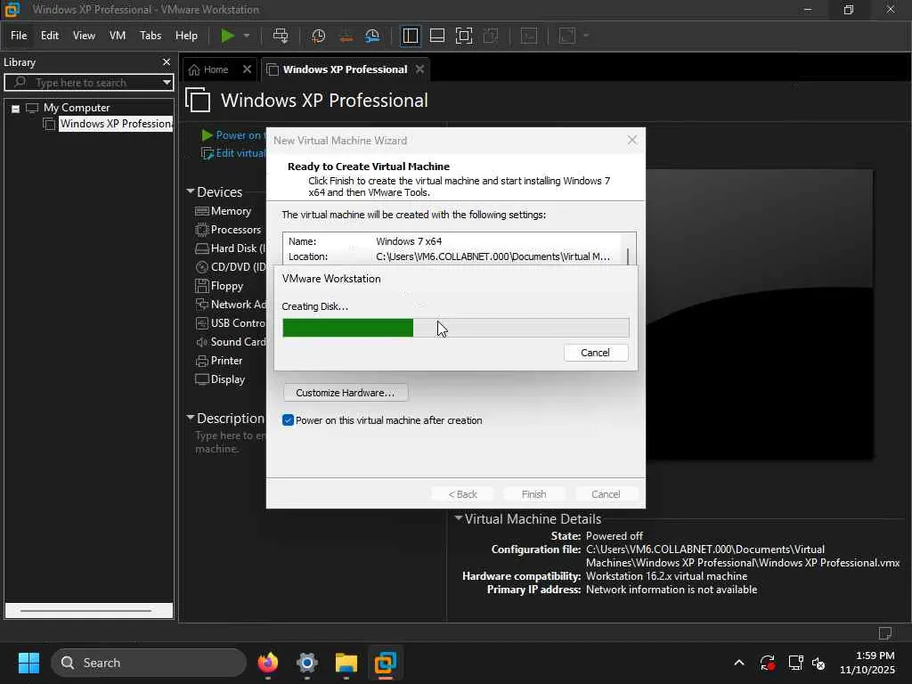Show hidden system tray icons chevron

tap(738, 663)
